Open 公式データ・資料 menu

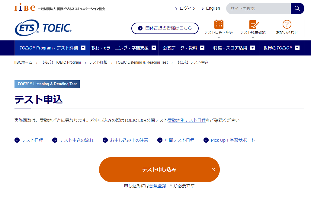184,48
